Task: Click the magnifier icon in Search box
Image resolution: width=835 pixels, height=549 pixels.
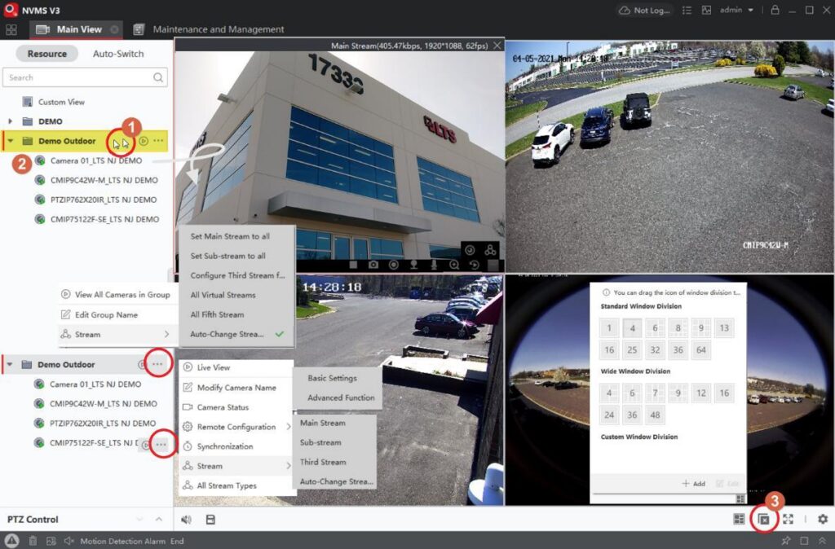Action: (x=158, y=77)
